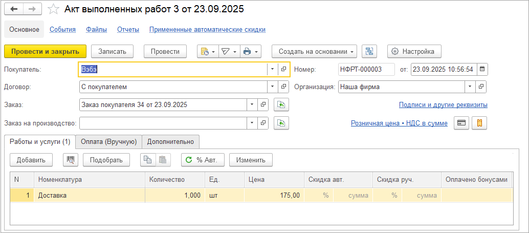This screenshot has height=233, width=529.
Task: Click the Изменить button
Action: [x=251, y=160]
